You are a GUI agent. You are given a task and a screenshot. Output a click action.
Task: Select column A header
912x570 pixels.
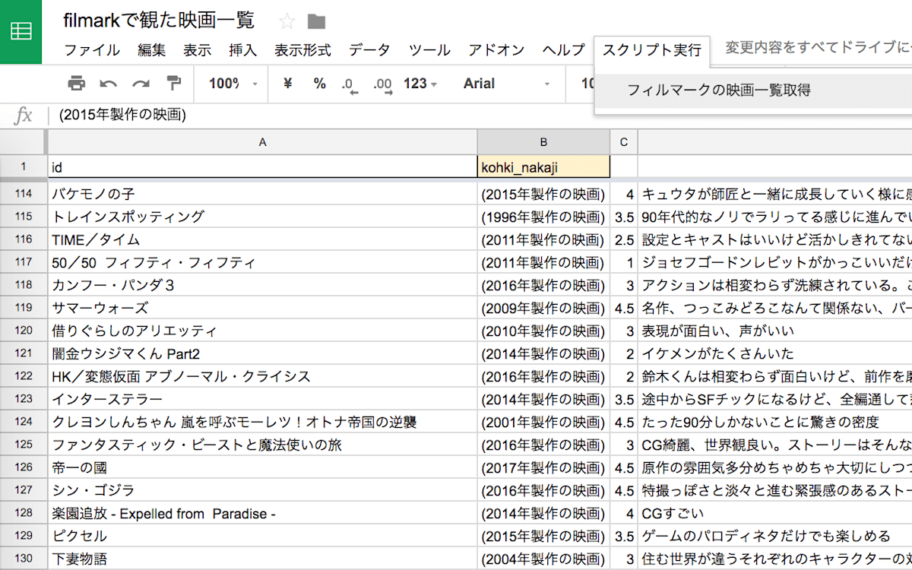[x=262, y=141]
